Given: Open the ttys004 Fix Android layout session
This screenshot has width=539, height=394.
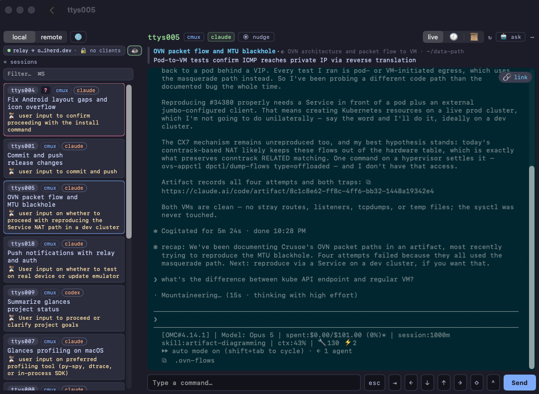Looking at the screenshot, I should [x=64, y=110].
